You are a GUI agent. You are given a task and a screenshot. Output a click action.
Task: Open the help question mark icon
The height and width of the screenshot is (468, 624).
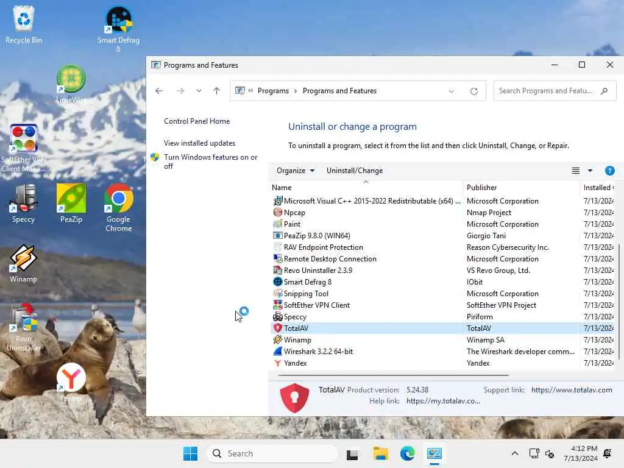609,171
